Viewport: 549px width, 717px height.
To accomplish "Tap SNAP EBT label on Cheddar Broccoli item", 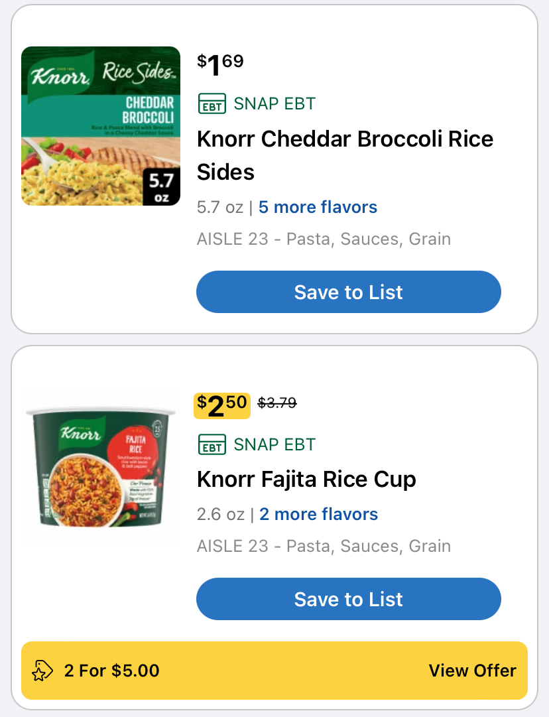I will tap(274, 103).
